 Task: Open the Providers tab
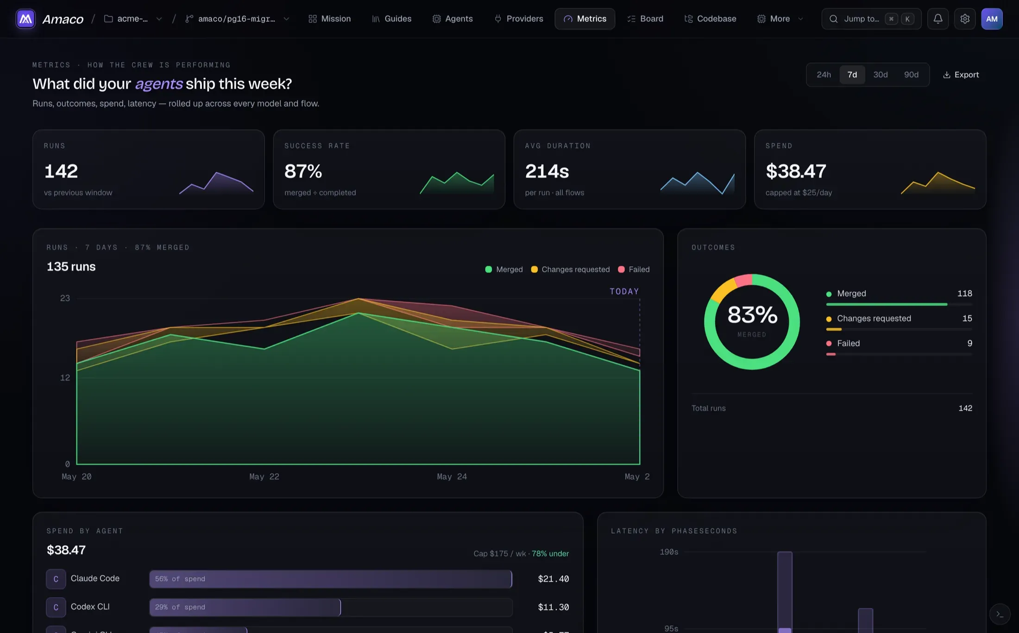518,19
